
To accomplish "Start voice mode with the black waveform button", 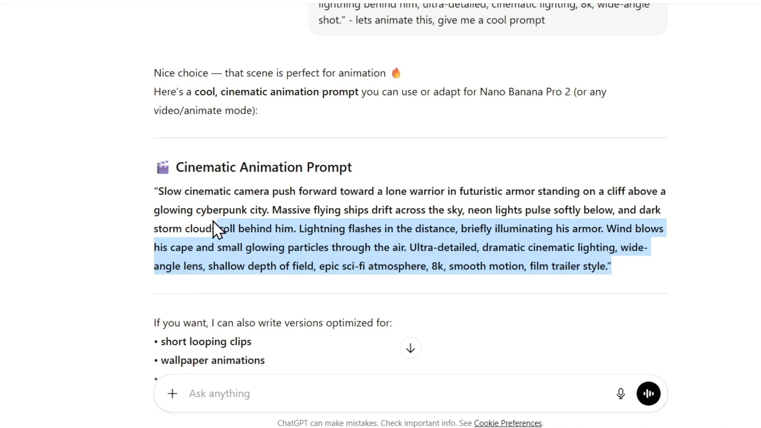I will pos(648,394).
